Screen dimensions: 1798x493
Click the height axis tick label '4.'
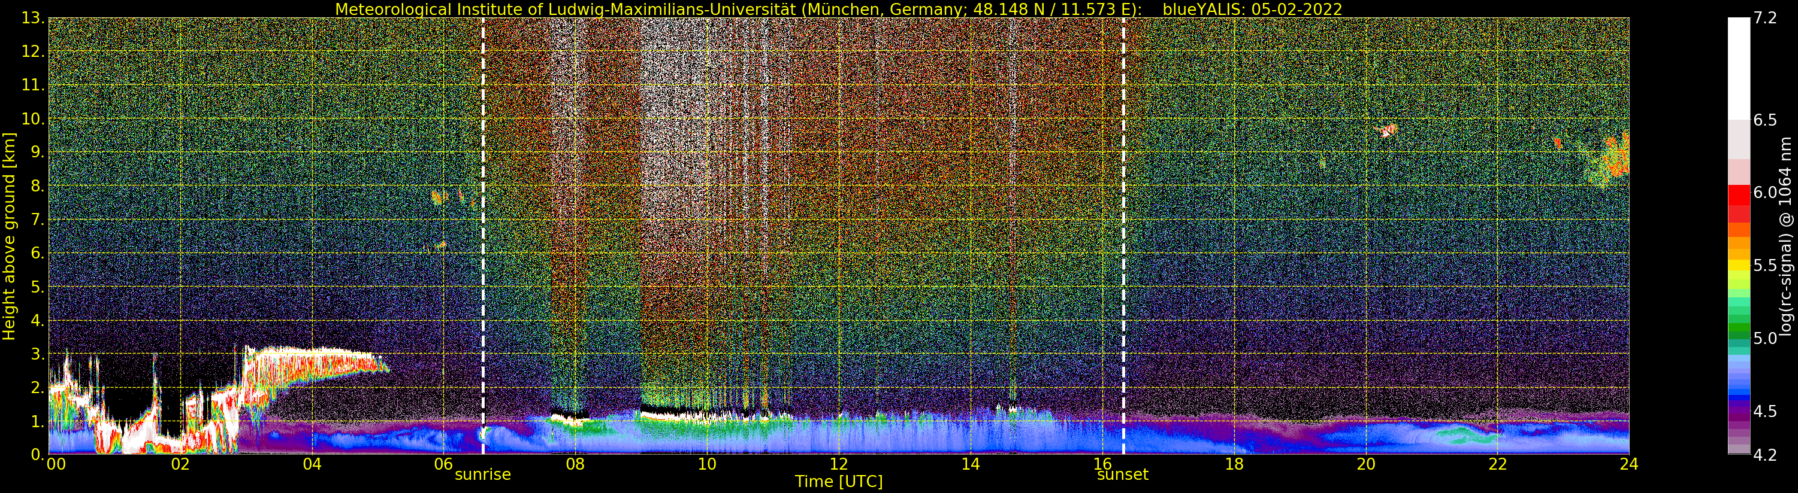[x=38, y=320]
